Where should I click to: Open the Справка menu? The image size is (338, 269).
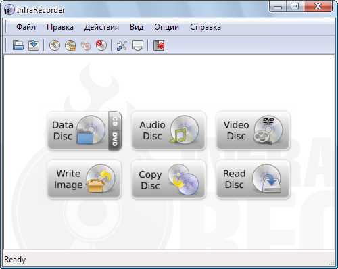206,27
